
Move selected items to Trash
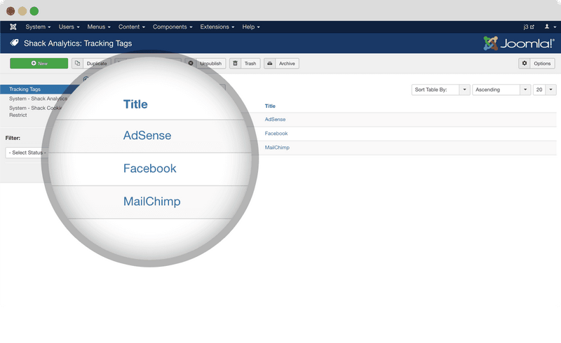[245, 64]
